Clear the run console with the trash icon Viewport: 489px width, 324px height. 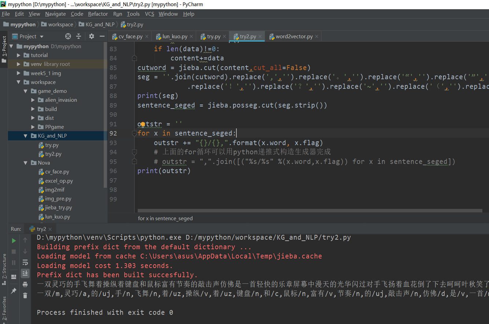point(25,295)
